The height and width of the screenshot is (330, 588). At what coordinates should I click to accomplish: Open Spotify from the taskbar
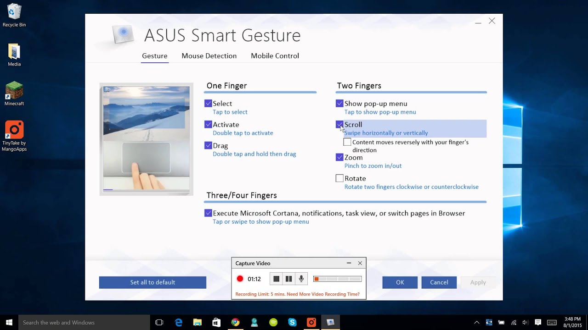pyautogui.click(x=273, y=322)
